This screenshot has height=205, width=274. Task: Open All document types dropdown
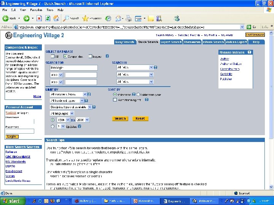click(x=68, y=94)
